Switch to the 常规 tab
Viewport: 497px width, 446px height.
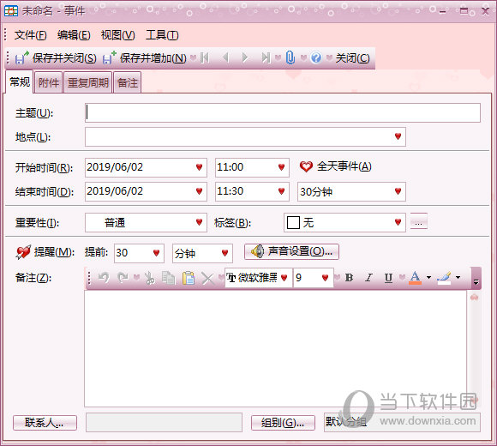pyautogui.click(x=20, y=81)
